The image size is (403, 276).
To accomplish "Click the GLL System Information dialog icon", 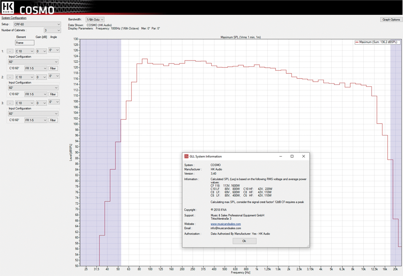I will coord(186,156).
